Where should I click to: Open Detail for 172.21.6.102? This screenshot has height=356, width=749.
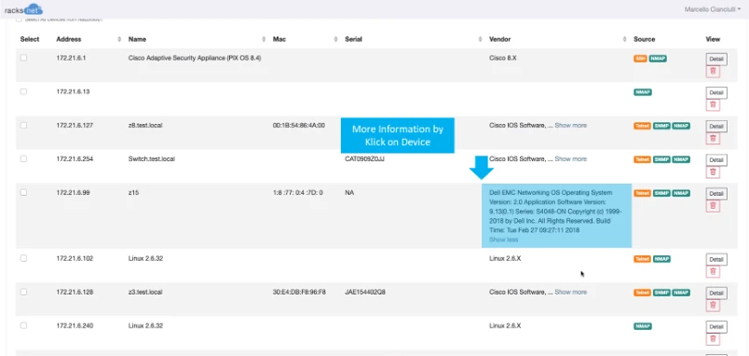click(716, 259)
